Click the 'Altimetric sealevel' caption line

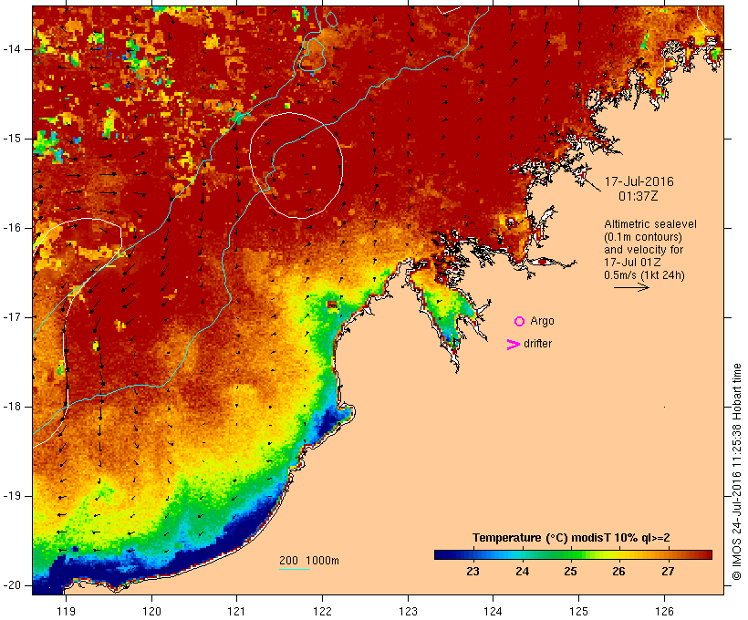[650, 224]
